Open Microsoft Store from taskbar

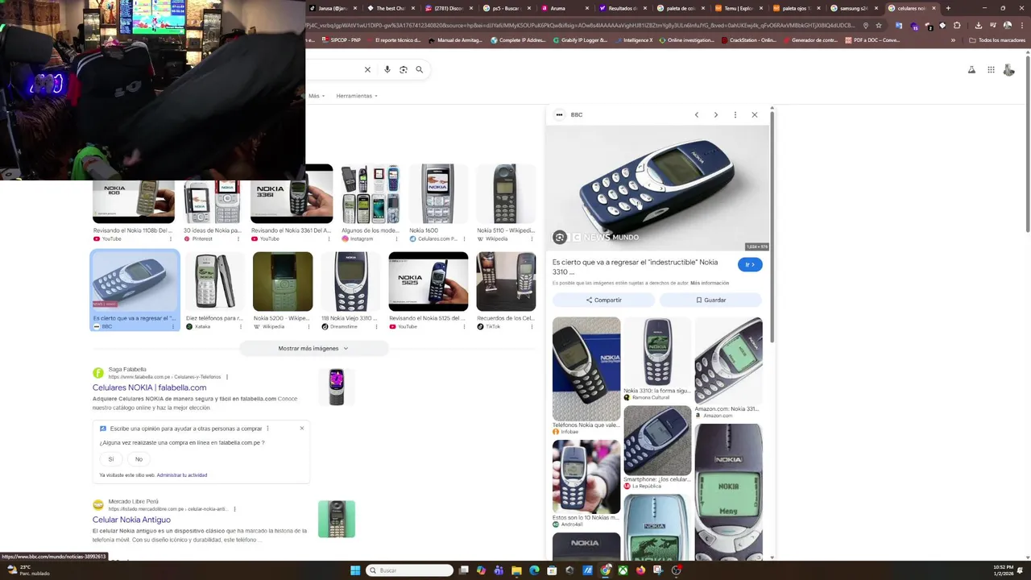[x=552, y=570]
